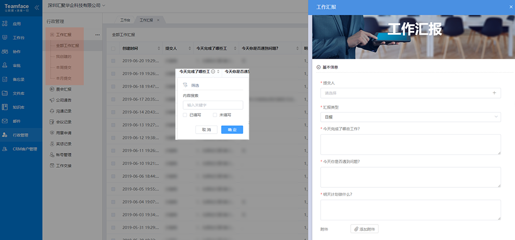This screenshot has height=240, width=515.
Task: Click 明天计划做什么 text area
Action: (x=411, y=210)
